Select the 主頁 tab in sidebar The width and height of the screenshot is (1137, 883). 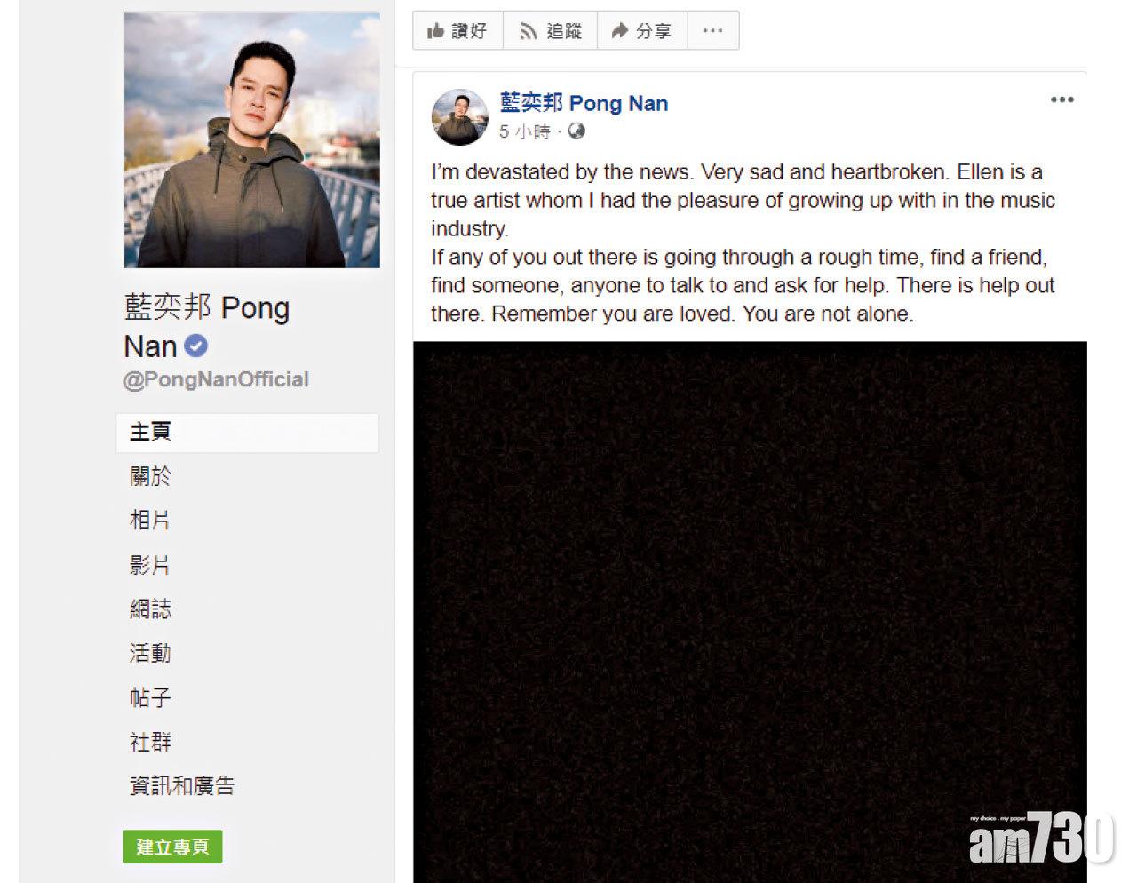247,433
